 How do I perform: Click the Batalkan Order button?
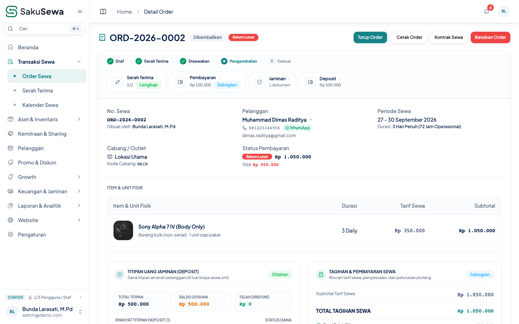(x=490, y=37)
